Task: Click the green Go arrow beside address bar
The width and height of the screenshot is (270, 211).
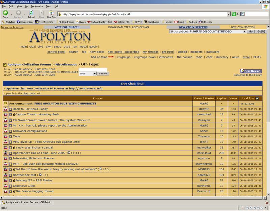Action: point(234,14)
